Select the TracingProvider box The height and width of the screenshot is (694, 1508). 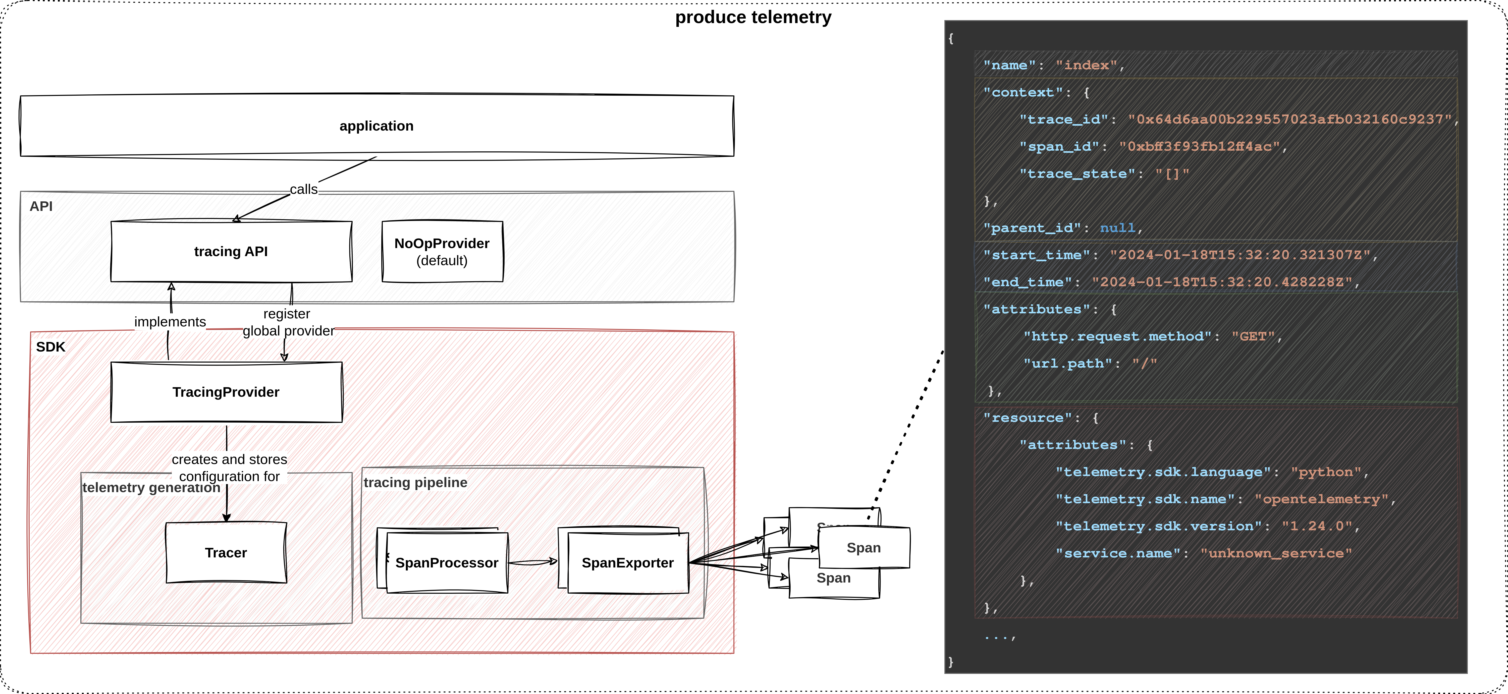coord(227,392)
